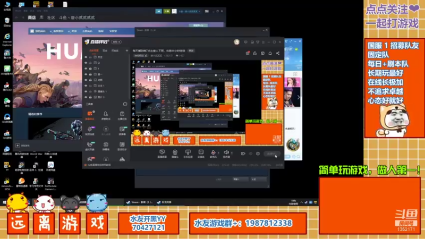Hide the 文本 1 source layer

coord(86,86)
